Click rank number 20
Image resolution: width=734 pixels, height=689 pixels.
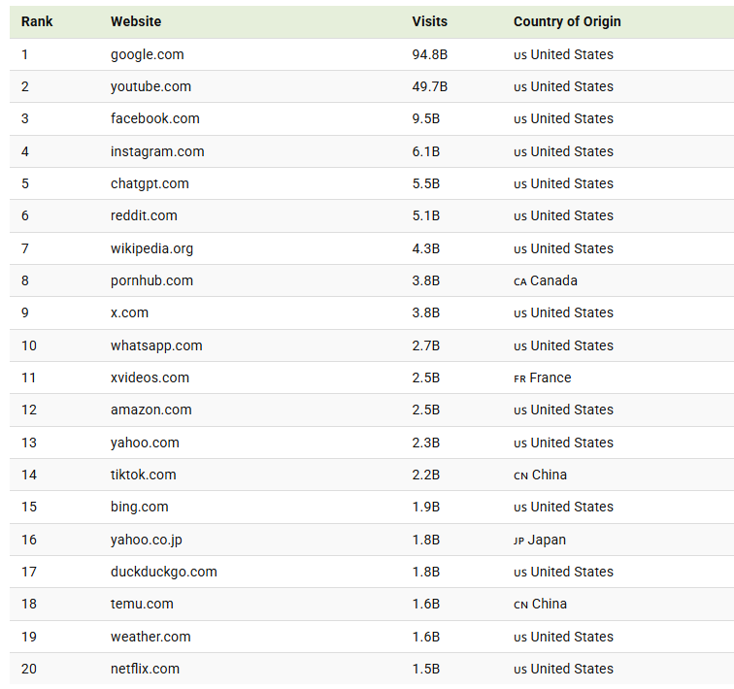[29, 669]
